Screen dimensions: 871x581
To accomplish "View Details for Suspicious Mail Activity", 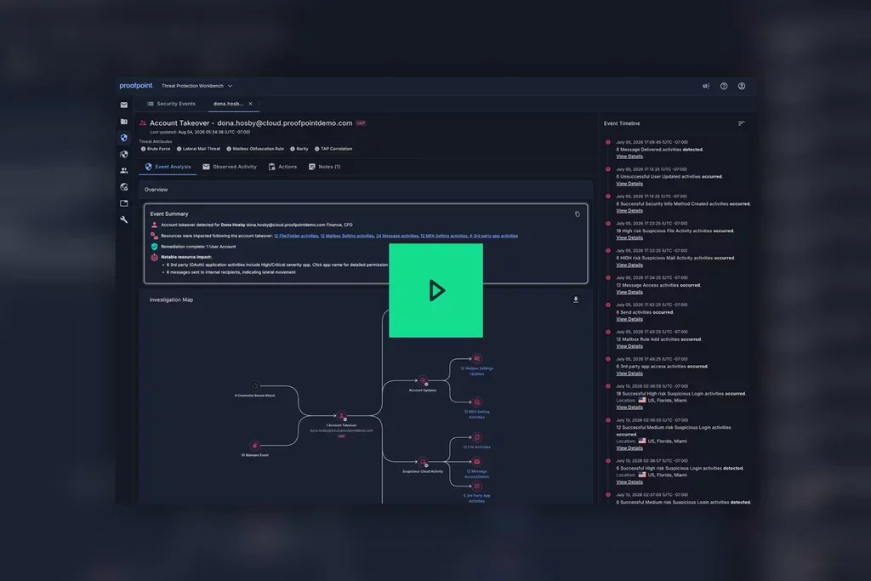I will (x=629, y=265).
